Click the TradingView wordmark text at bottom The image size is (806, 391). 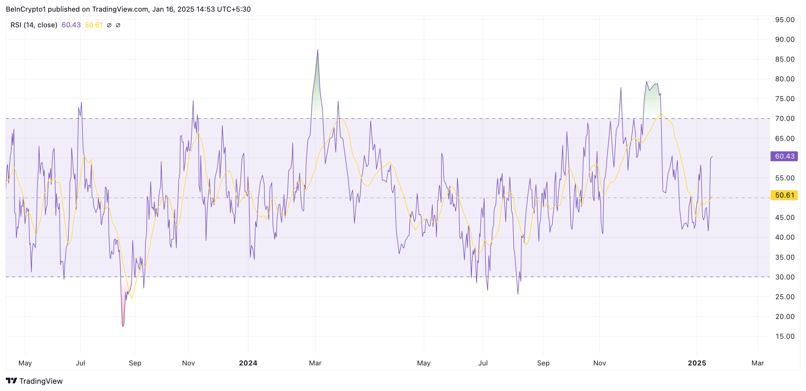click(x=41, y=381)
